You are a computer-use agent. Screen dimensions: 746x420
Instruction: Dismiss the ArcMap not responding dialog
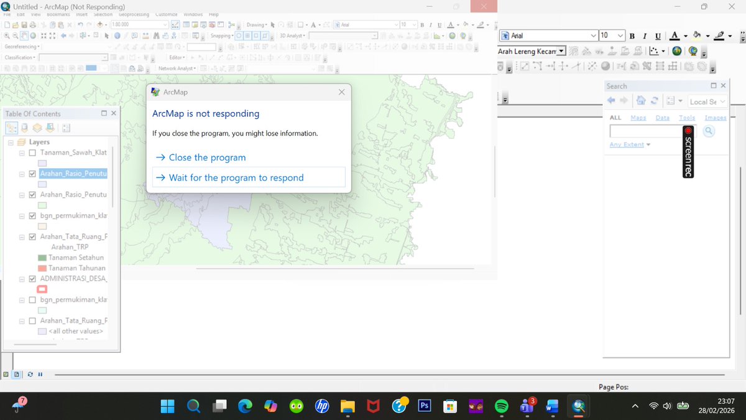[x=341, y=92]
